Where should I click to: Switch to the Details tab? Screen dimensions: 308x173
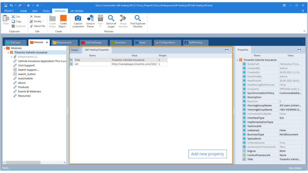[75, 50]
